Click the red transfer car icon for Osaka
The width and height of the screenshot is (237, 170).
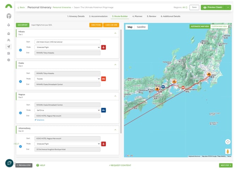[103, 79]
